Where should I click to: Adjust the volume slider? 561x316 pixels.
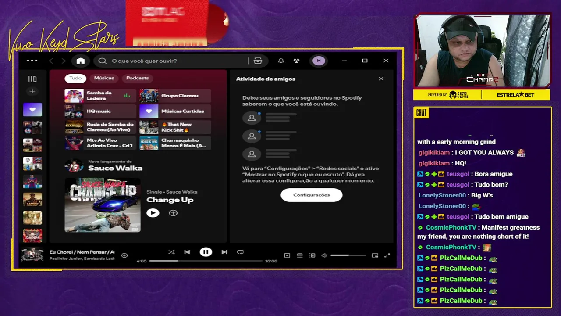coord(348,255)
